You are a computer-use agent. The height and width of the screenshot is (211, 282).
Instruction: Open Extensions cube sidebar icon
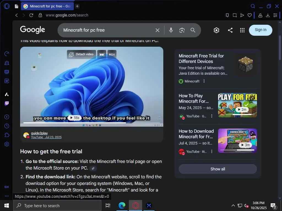coord(7,135)
